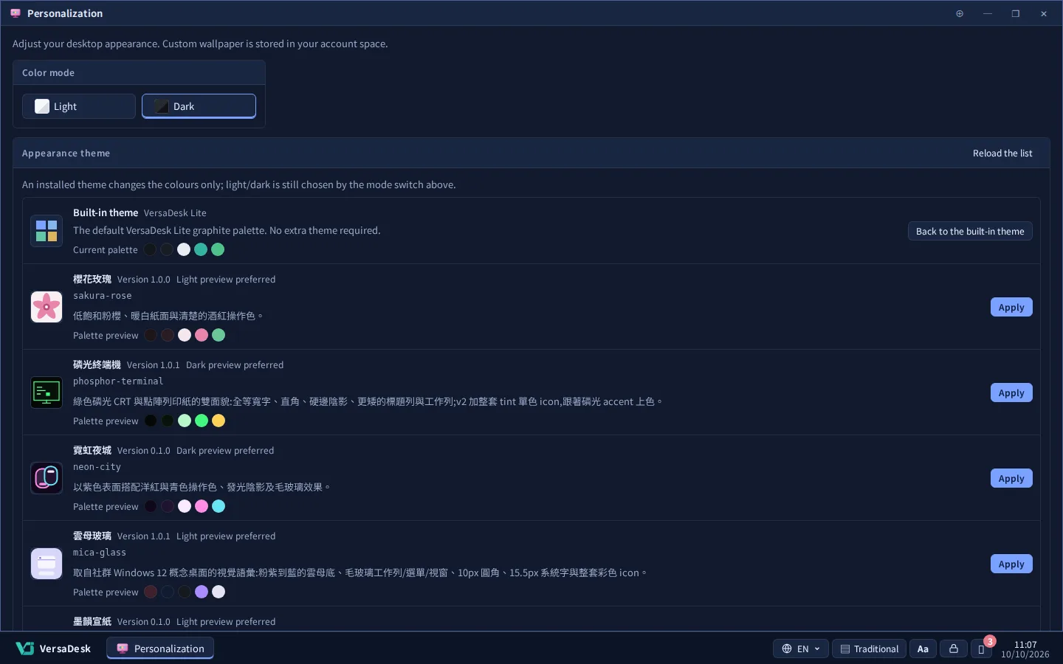This screenshot has width=1063, height=664.
Task: Apply the neon-city theme
Action: (1011, 479)
